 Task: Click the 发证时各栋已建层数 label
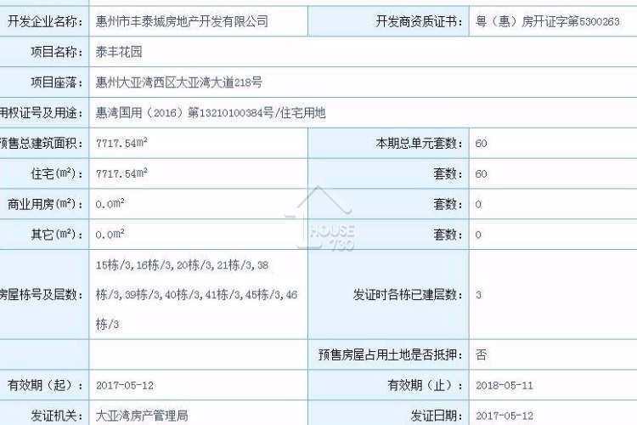[x=408, y=294]
